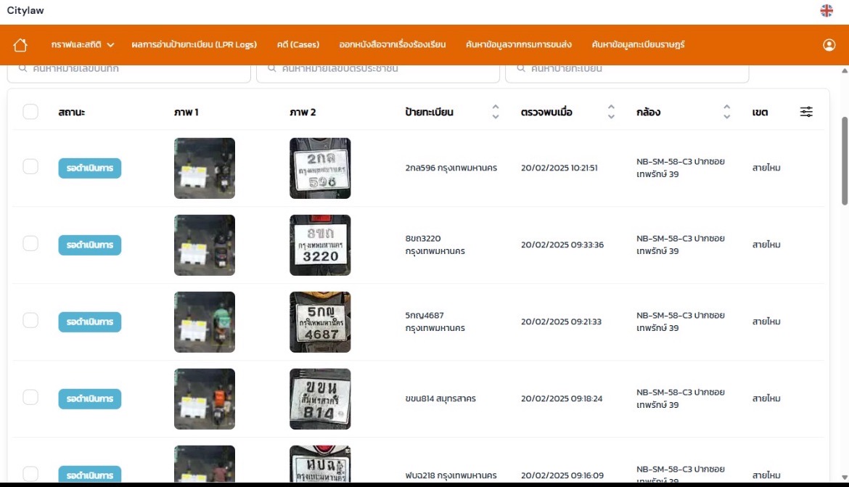The width and height of the screenshot is (849, 487).
Task: Click plate text 8ขถ3220 กรุงเทพมหานคร
Action: coord(435,245)
